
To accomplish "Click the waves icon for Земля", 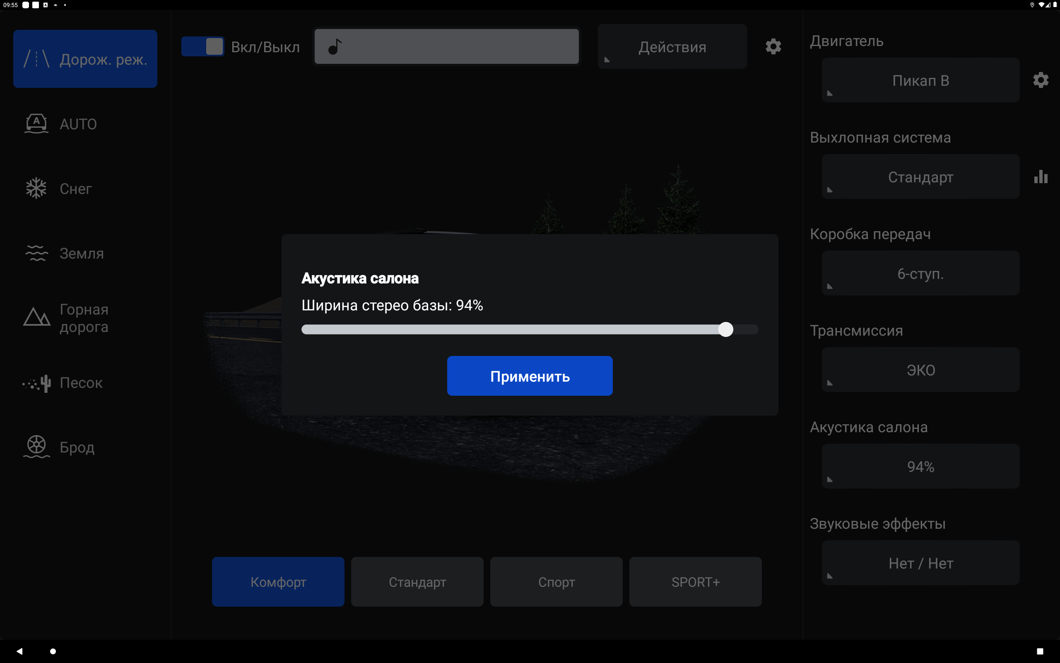I will (x=36, y=253).
